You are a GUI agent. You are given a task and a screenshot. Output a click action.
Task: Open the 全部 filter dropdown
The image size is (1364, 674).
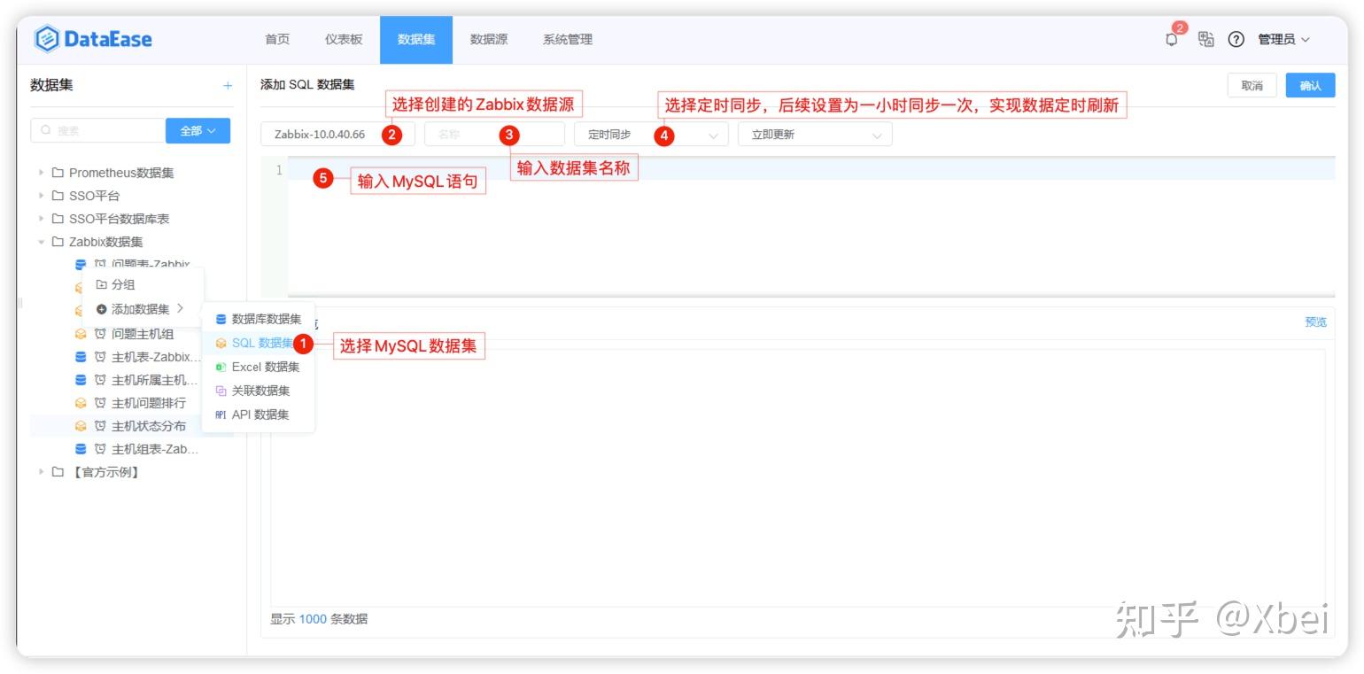tap(197, 130)
